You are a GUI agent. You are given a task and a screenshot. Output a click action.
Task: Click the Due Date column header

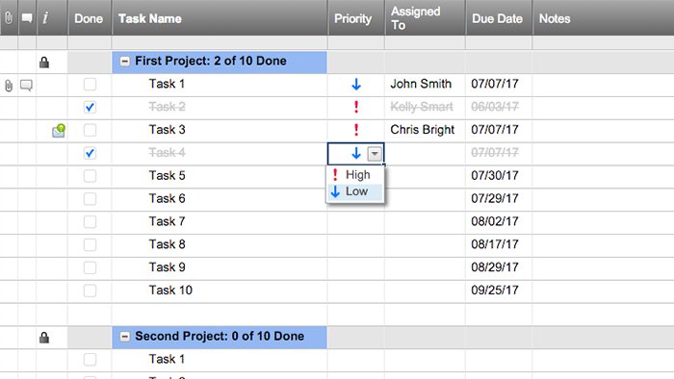(x=499, y=18)
